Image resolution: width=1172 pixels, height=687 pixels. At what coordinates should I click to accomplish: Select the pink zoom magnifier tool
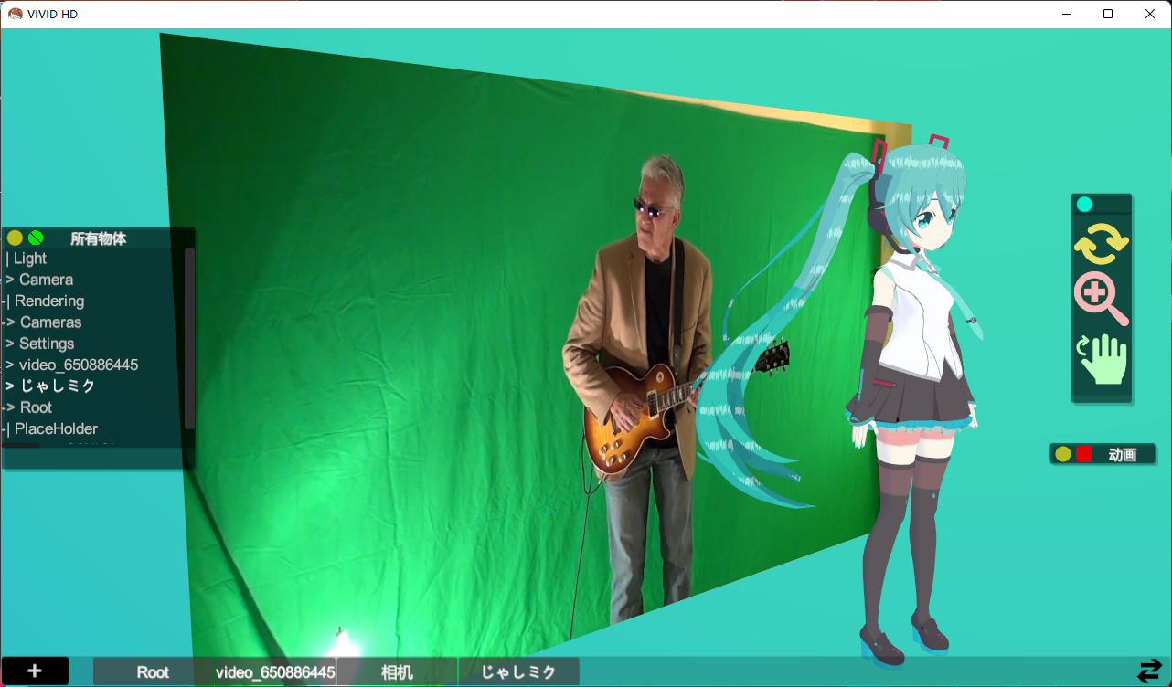1101,300
